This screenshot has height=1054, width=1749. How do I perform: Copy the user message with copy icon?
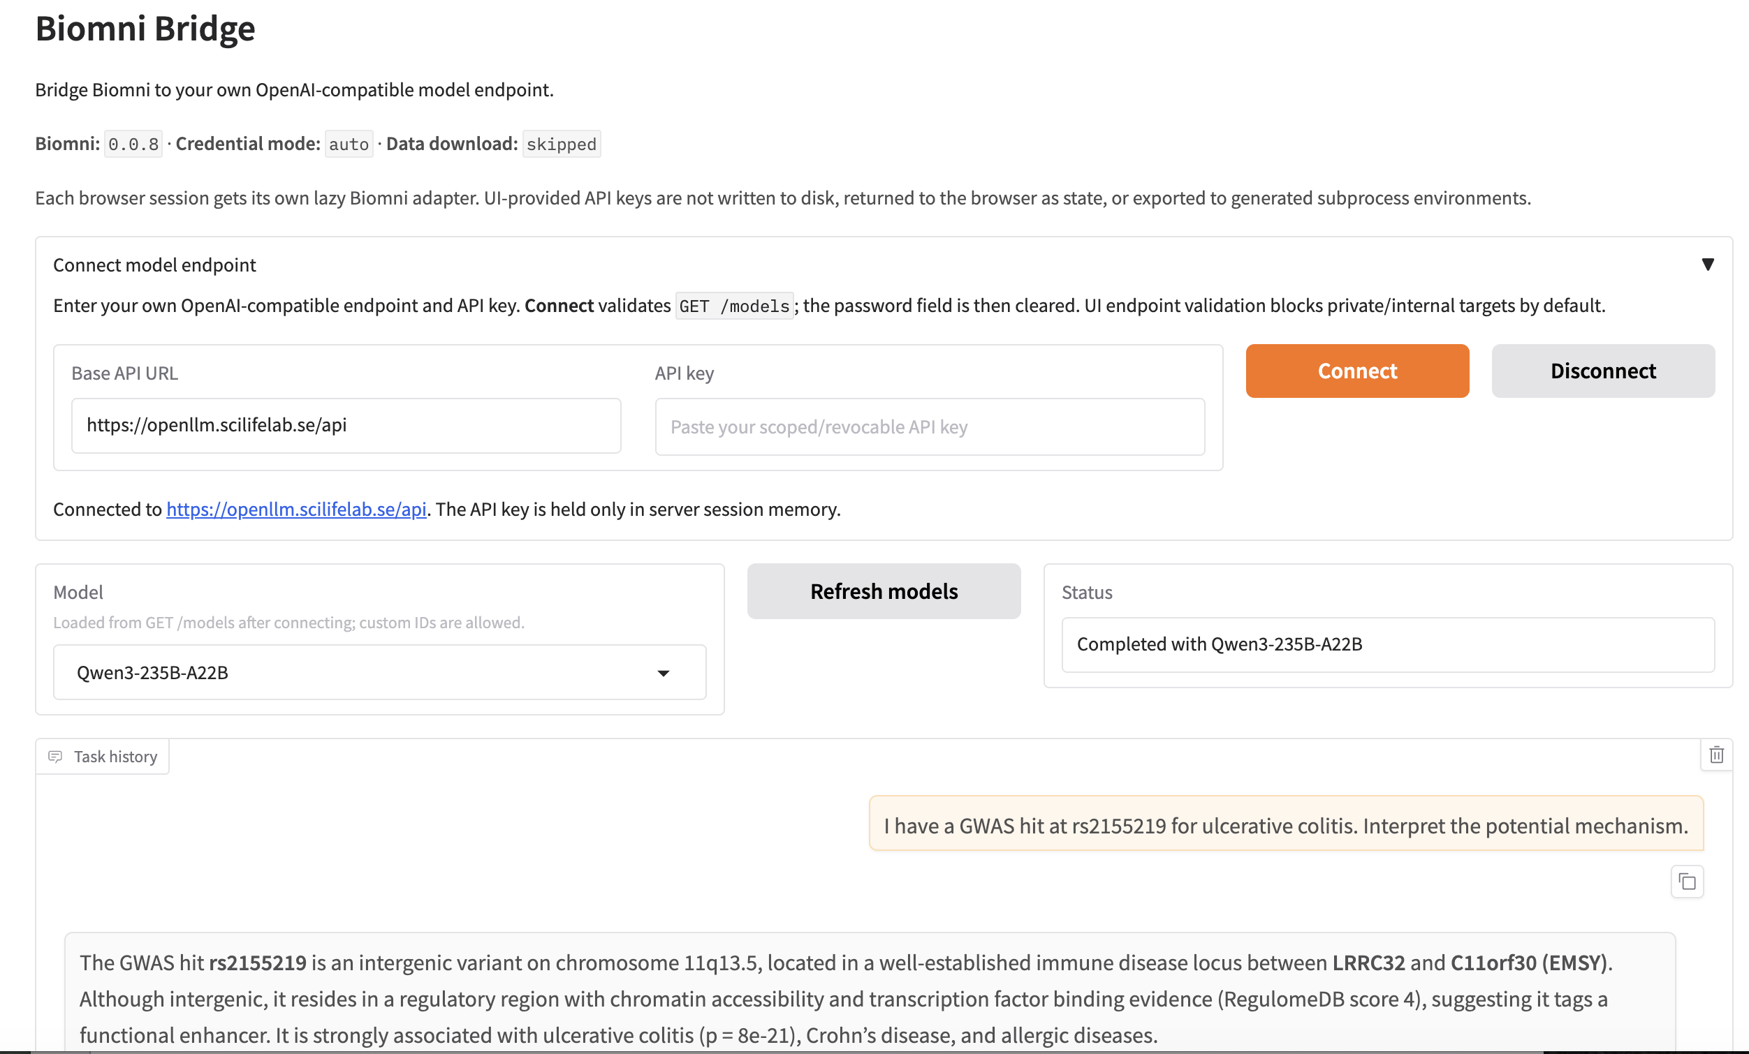click(x=1688, y=882)
